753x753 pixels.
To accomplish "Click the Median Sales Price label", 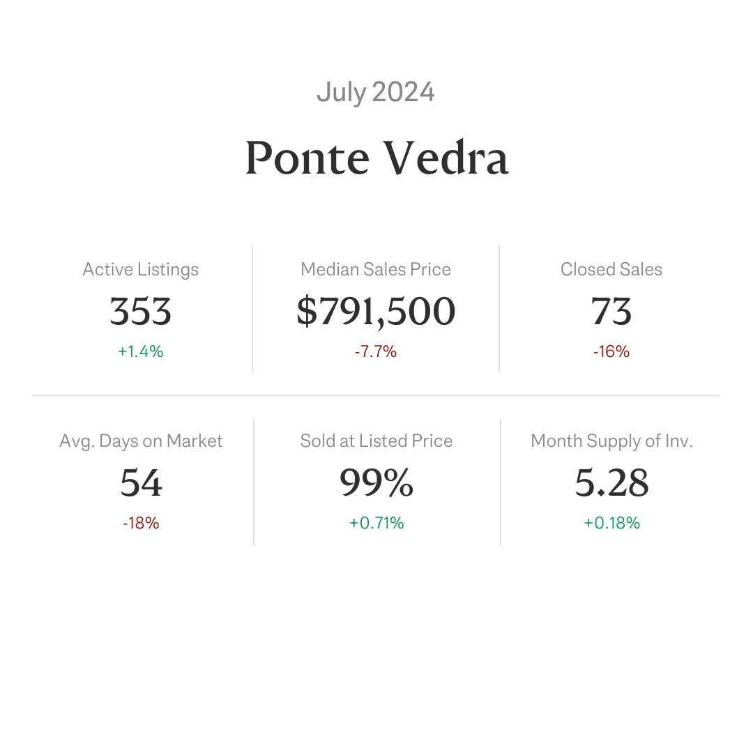I will [376, 269].
